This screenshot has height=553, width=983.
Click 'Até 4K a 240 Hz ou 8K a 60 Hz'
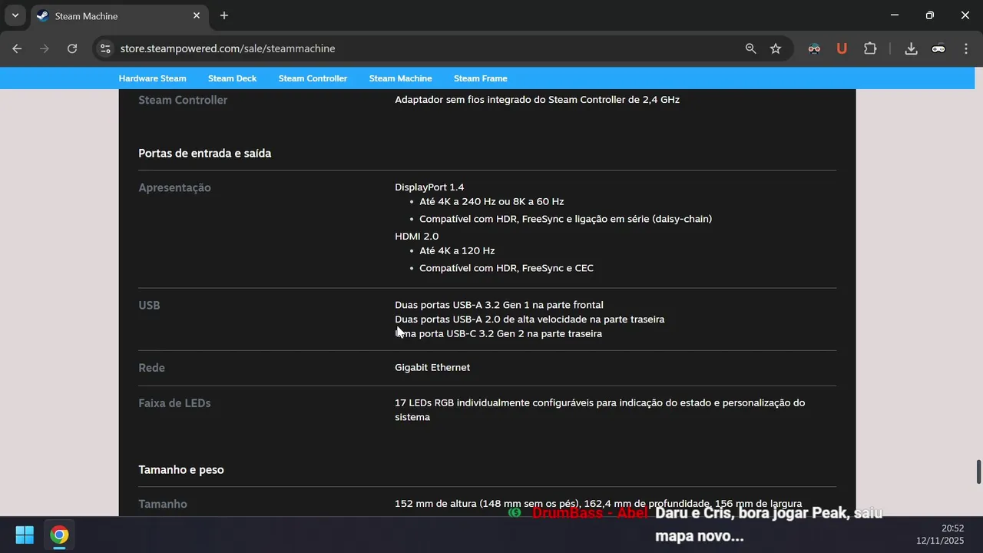coord(491,201)
